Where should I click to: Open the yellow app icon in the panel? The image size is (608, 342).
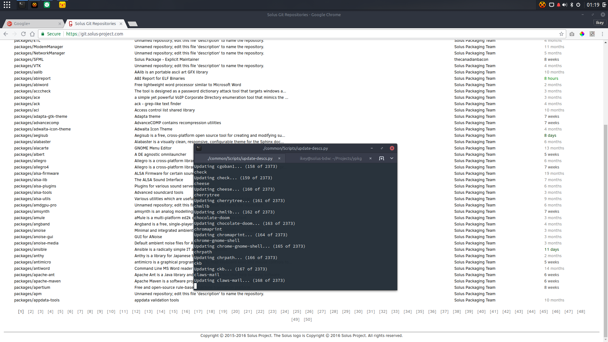click(x=62, y=5)
